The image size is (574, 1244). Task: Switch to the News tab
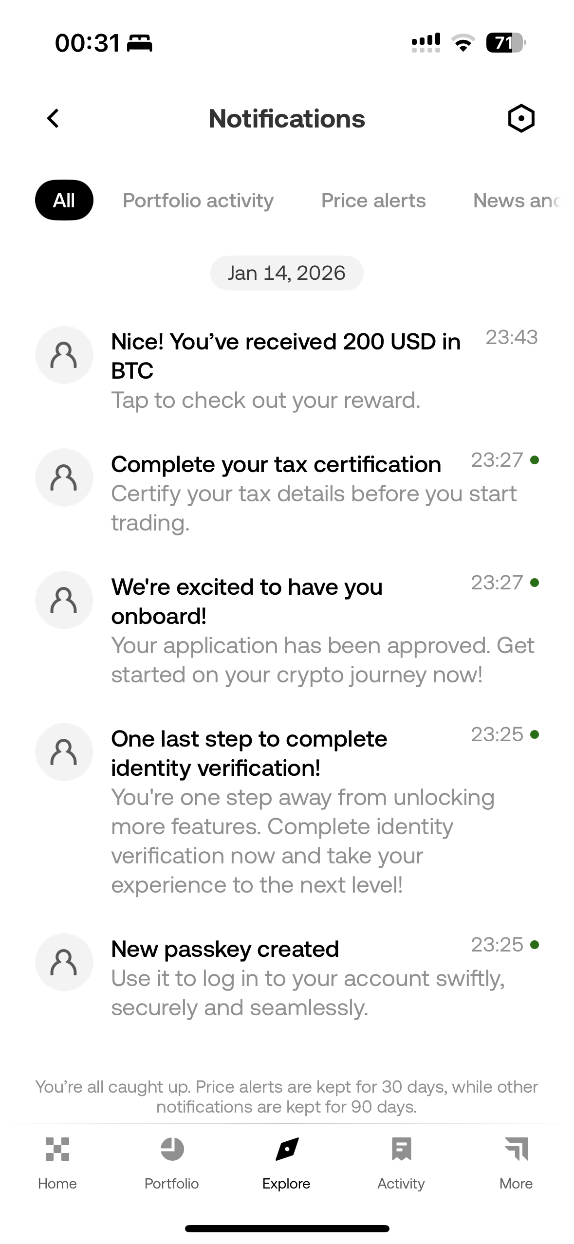coord(516,201)
